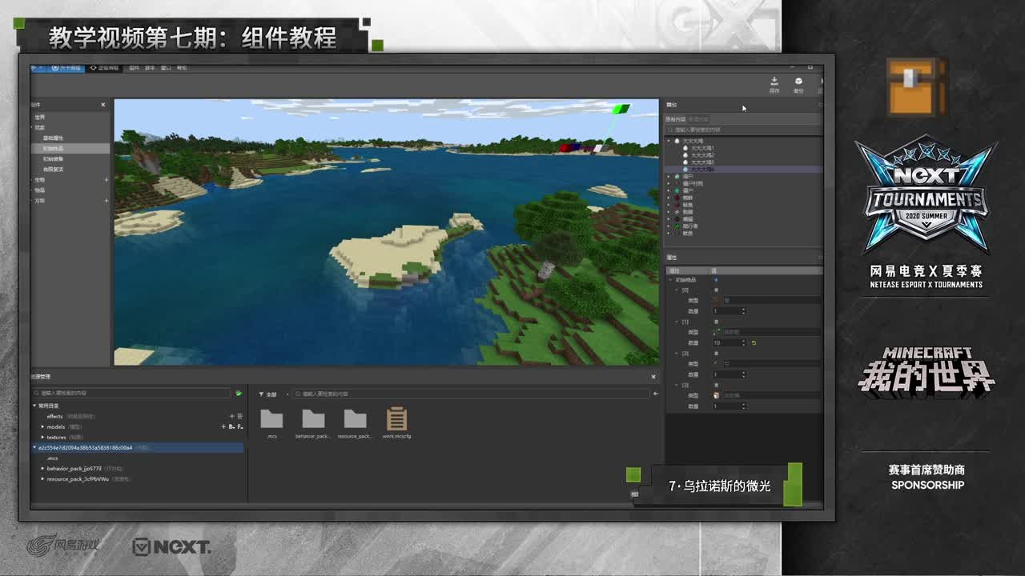The width and height of the screenshot is (1025, 576).
Task: Open the resource_pack folder thumbnail
Action: [x=354, y=419]
